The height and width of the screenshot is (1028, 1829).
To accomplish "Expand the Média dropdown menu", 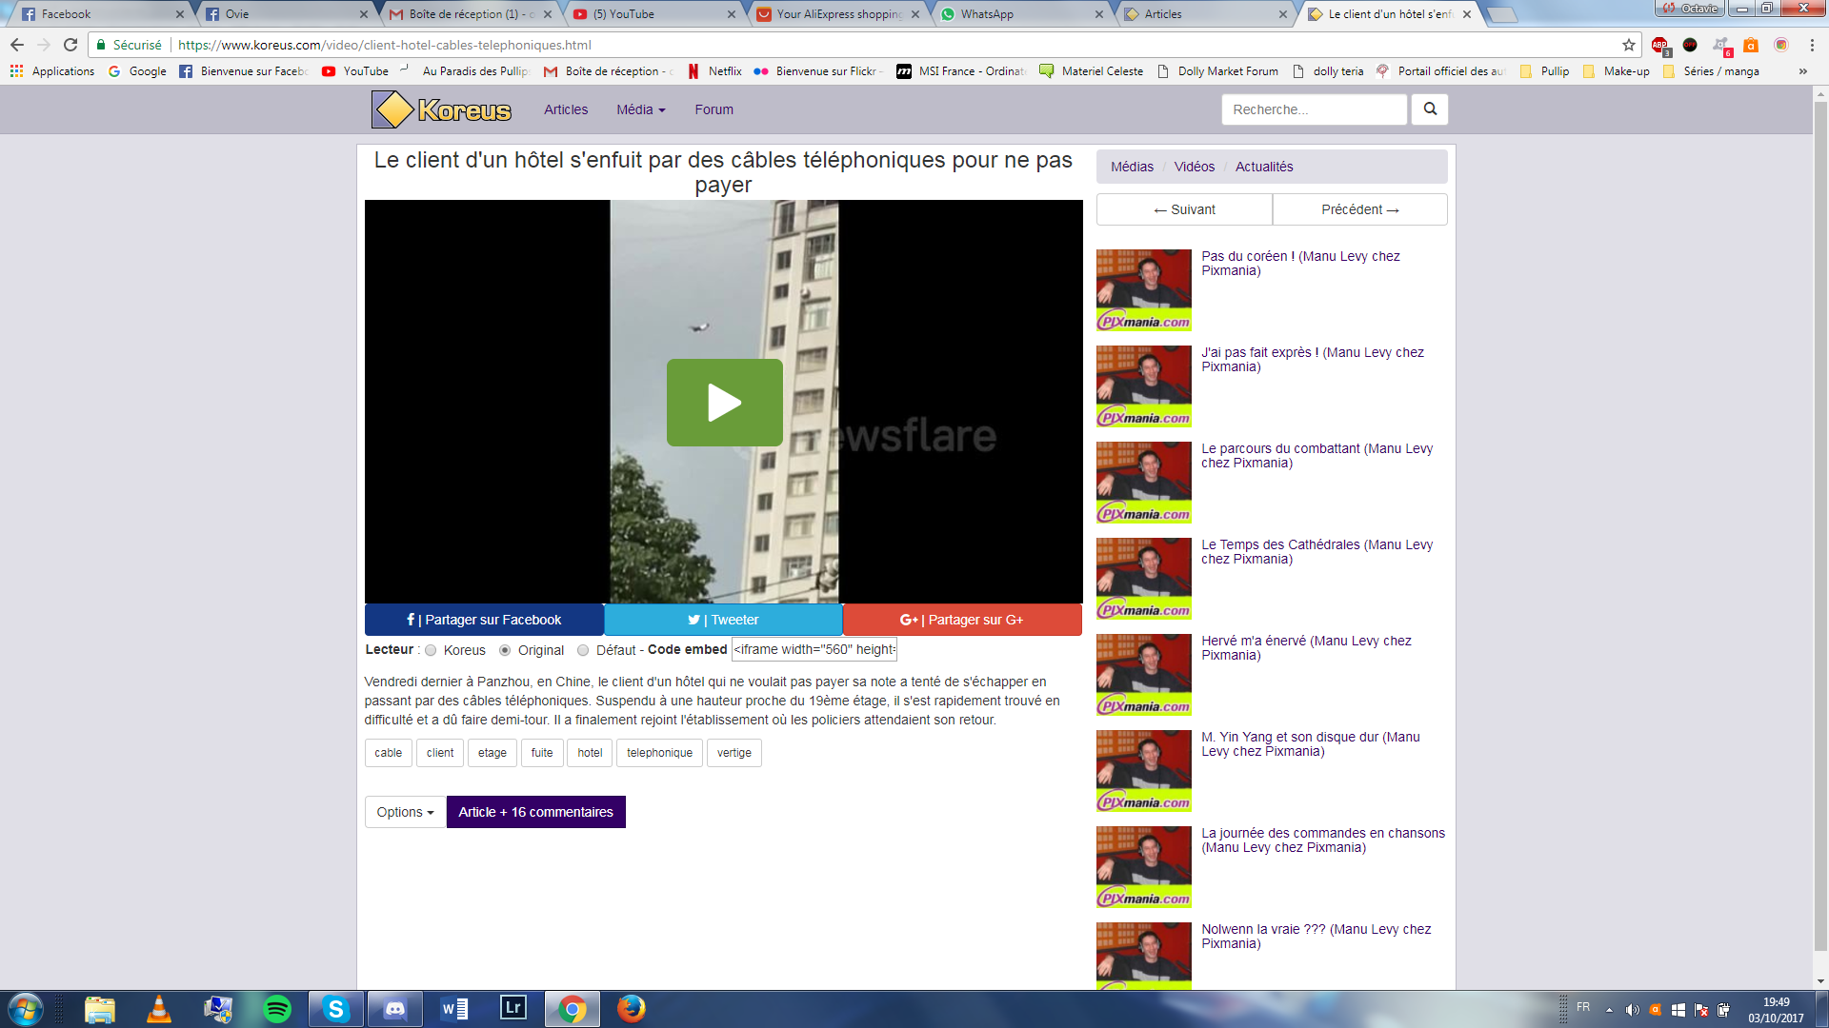I will tap(640, 109).
